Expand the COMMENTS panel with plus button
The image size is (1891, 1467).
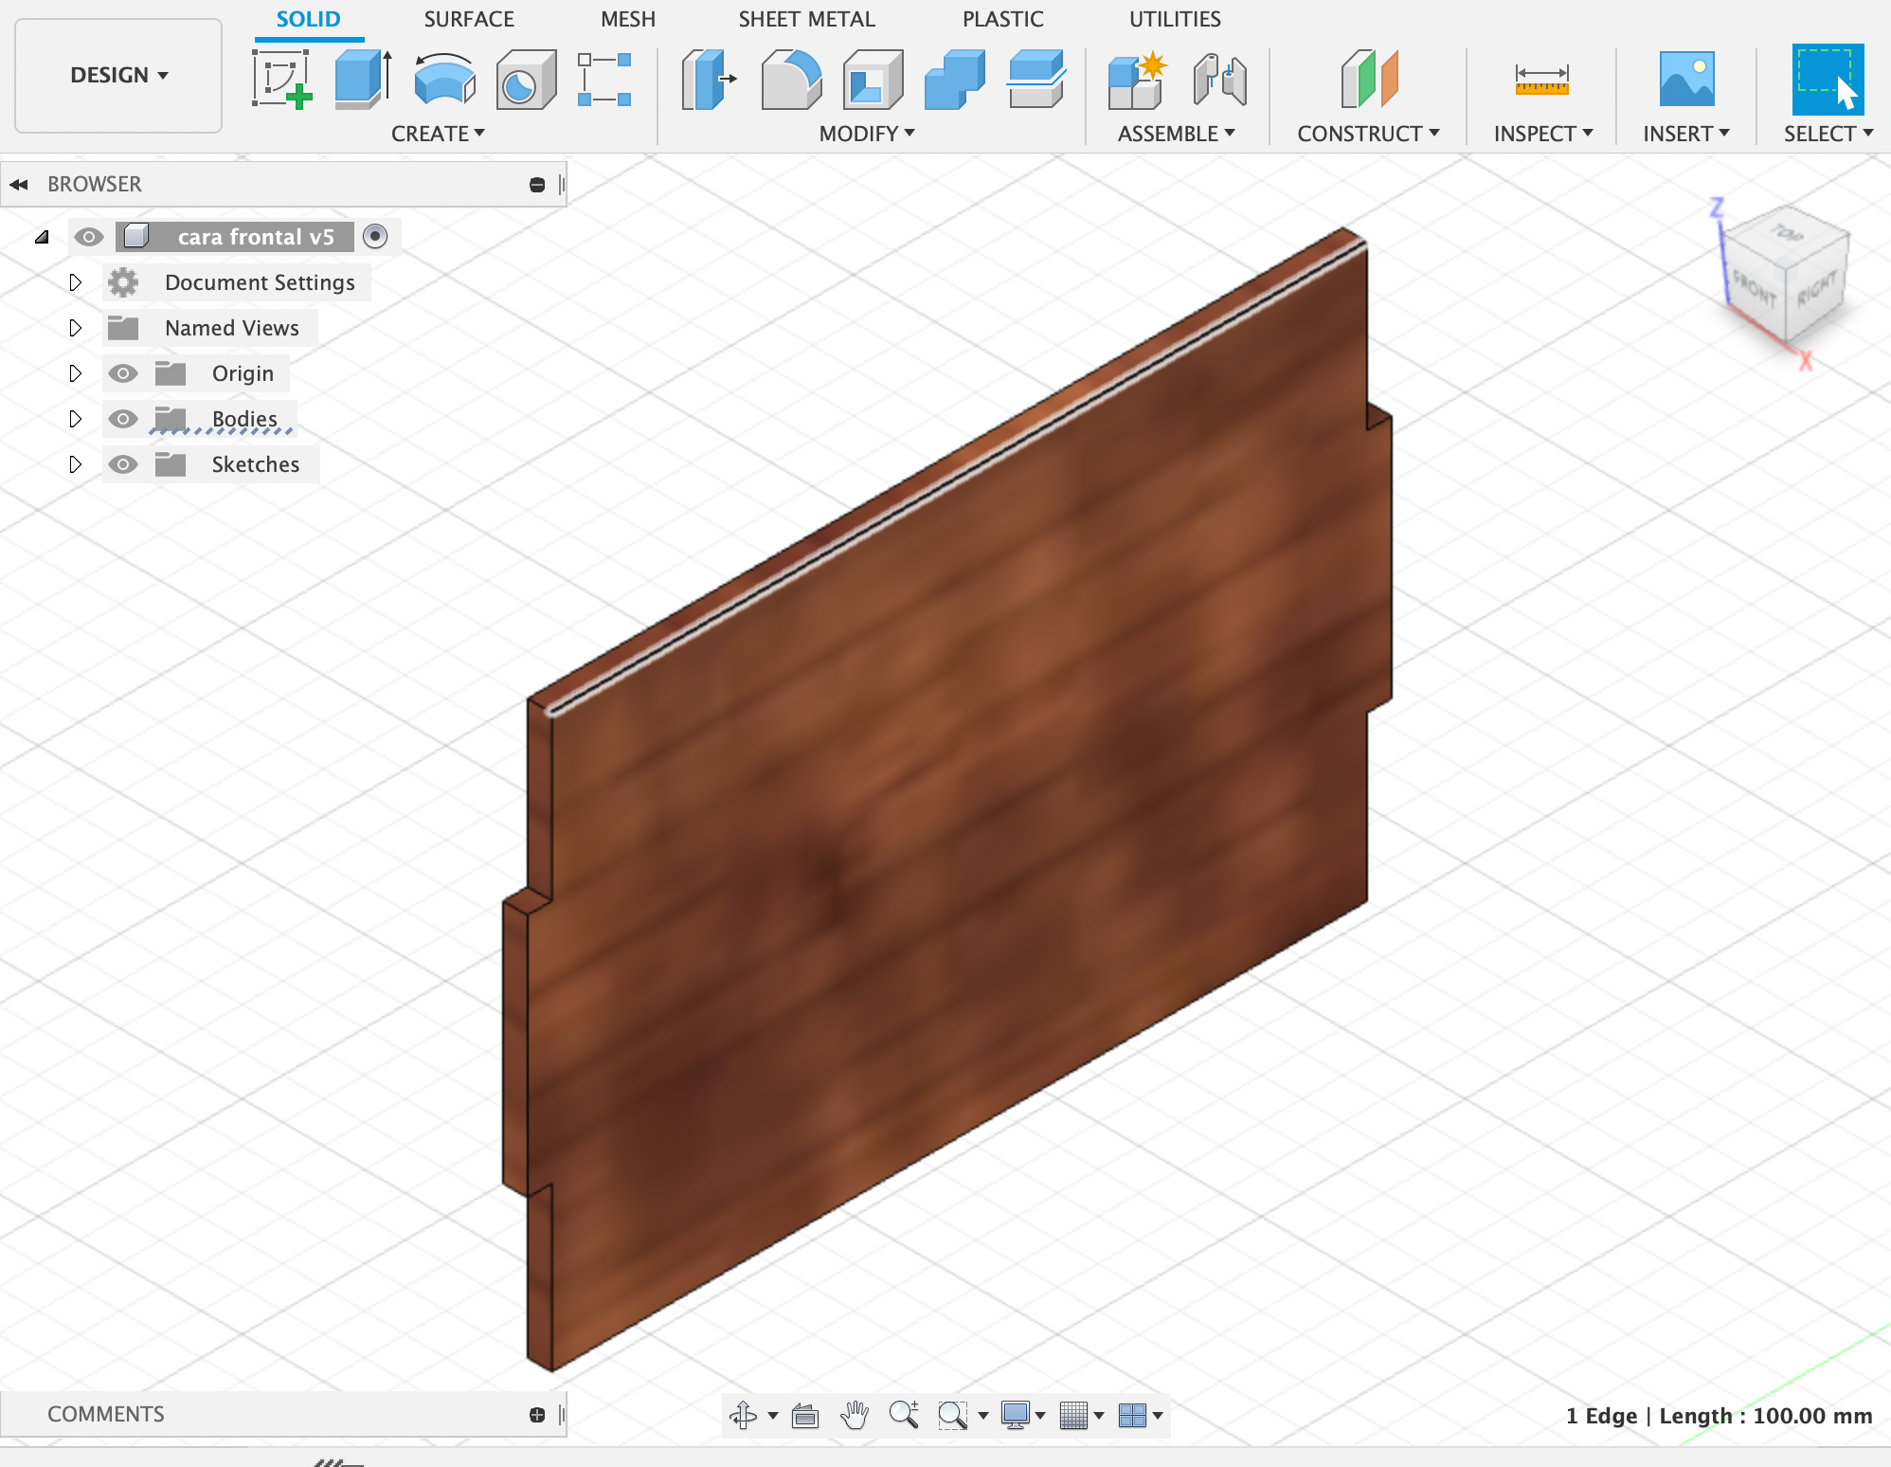pyautogui.click(x=537, y=1415)
